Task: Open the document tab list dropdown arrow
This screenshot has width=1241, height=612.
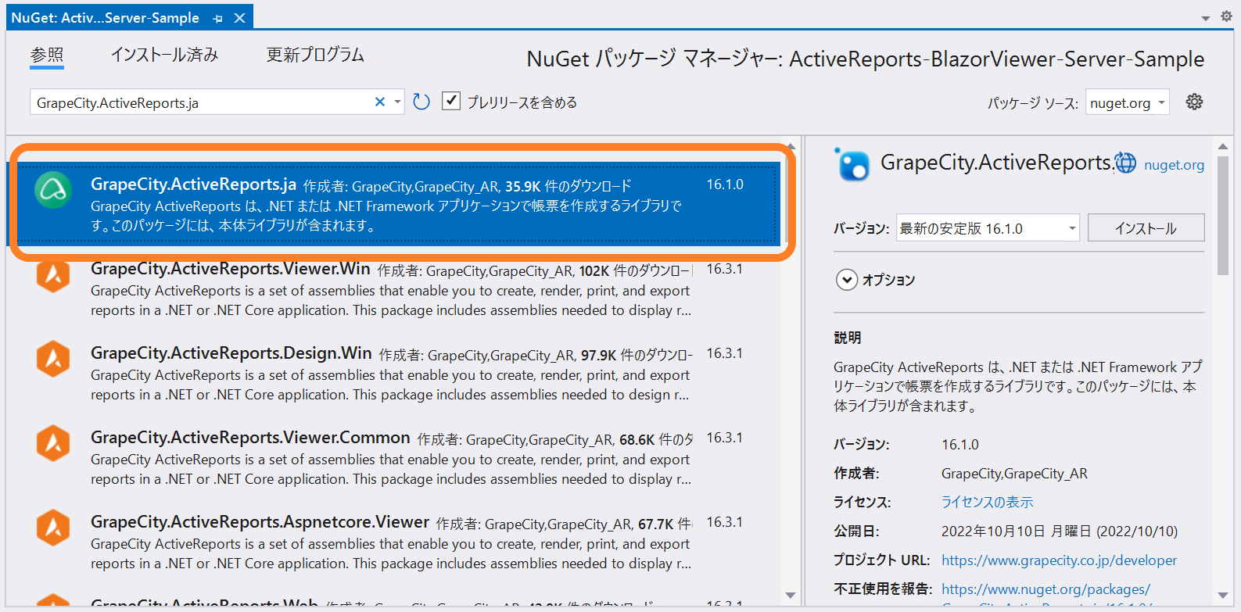Action: point(1205,18)
